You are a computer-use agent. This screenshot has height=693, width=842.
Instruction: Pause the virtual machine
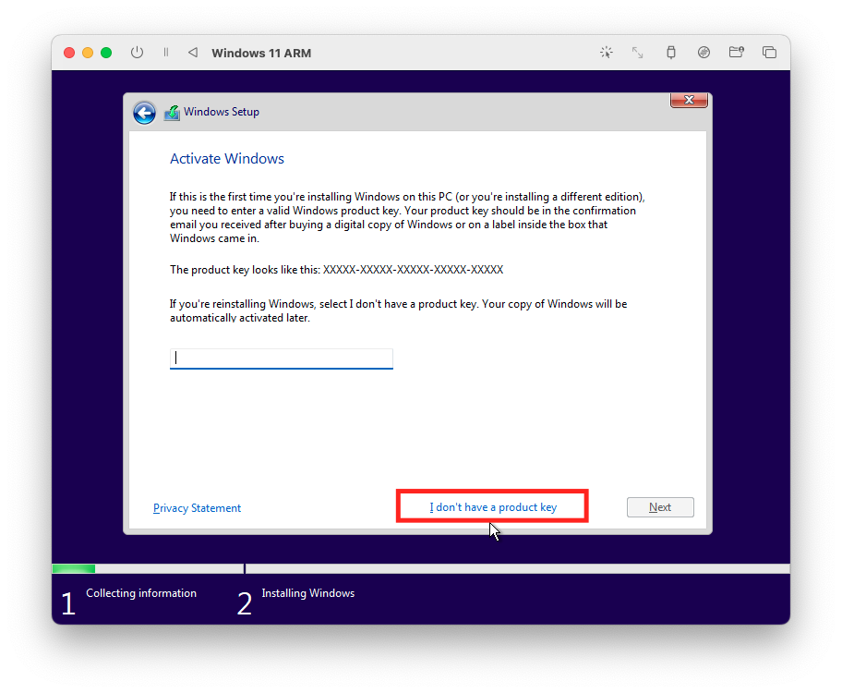166,52
